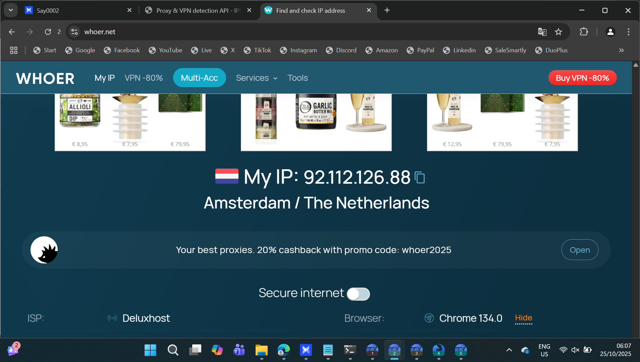The image size is (640, 362).
Task: Open the VPN -80% menu item
Action: pyautogui.click(x=144, y=78)
